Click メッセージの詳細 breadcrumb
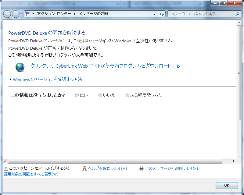 (x=93, y=14)
